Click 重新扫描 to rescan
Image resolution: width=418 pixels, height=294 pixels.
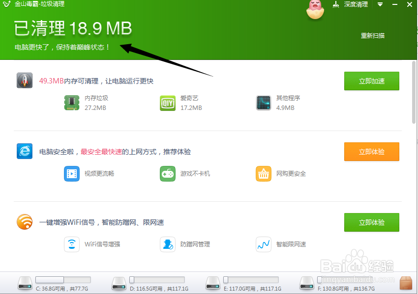[373, 36]
